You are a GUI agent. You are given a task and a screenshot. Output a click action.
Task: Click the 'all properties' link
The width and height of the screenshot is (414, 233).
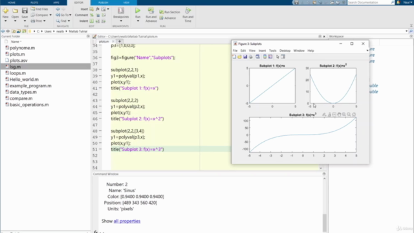pyautogui.click(x=127, y=221)
